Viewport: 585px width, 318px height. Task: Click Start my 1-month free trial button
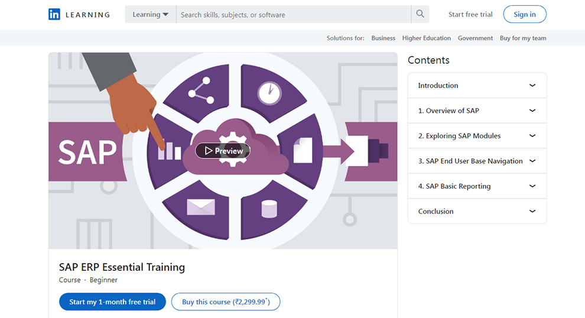[x=112, y=301]
